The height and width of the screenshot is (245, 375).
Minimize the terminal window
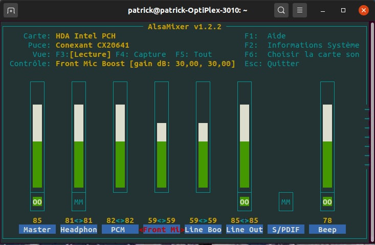tap(323, 10)
